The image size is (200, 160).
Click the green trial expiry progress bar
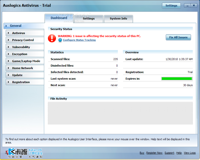pos(177,79)
